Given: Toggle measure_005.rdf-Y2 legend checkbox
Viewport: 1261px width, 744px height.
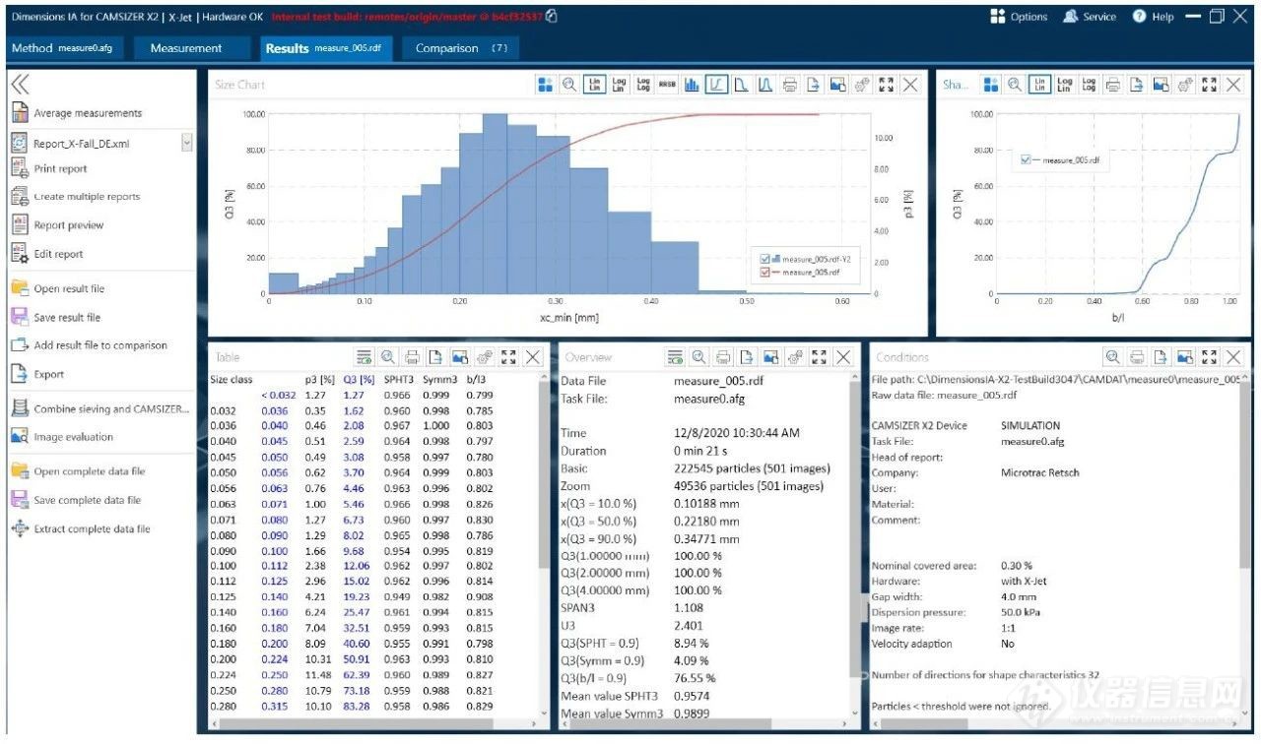Looking at the screenshot, I should point(763,259).
